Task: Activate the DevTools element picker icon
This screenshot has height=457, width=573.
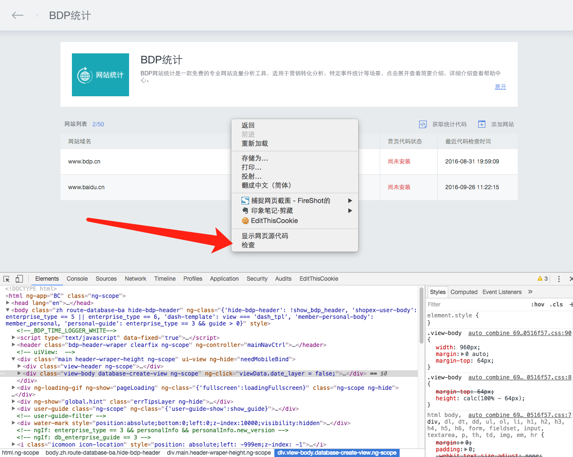Action: pyautogui.click(x=7, y=279)
